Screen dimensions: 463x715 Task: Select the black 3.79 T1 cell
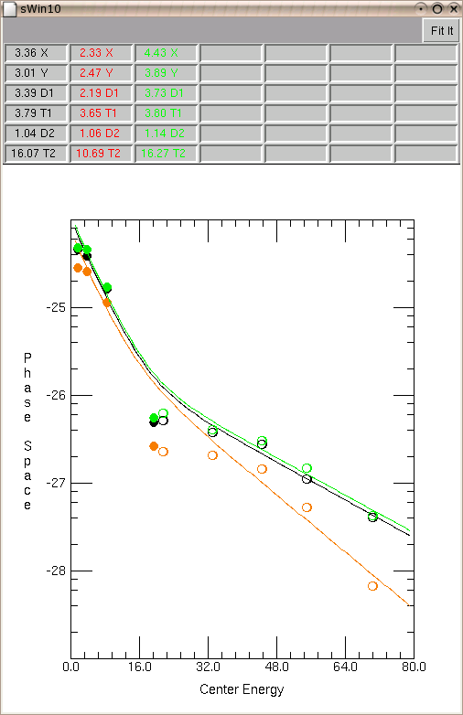click(x=37, y=113)
